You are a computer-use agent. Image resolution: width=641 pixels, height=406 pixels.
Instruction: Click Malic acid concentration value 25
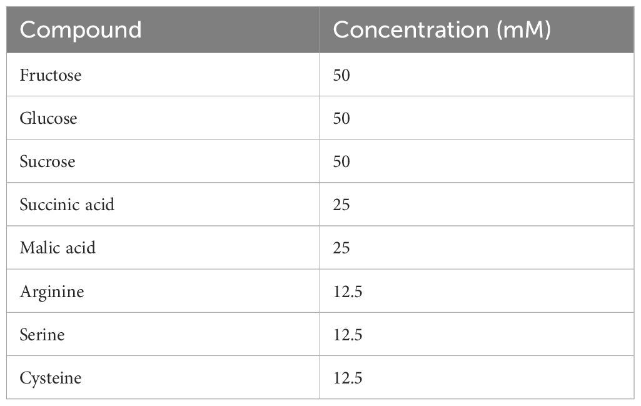click(341, 248)
